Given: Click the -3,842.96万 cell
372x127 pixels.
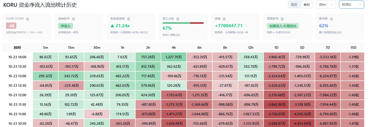Looking at the screenshot, I should (276, 104).
